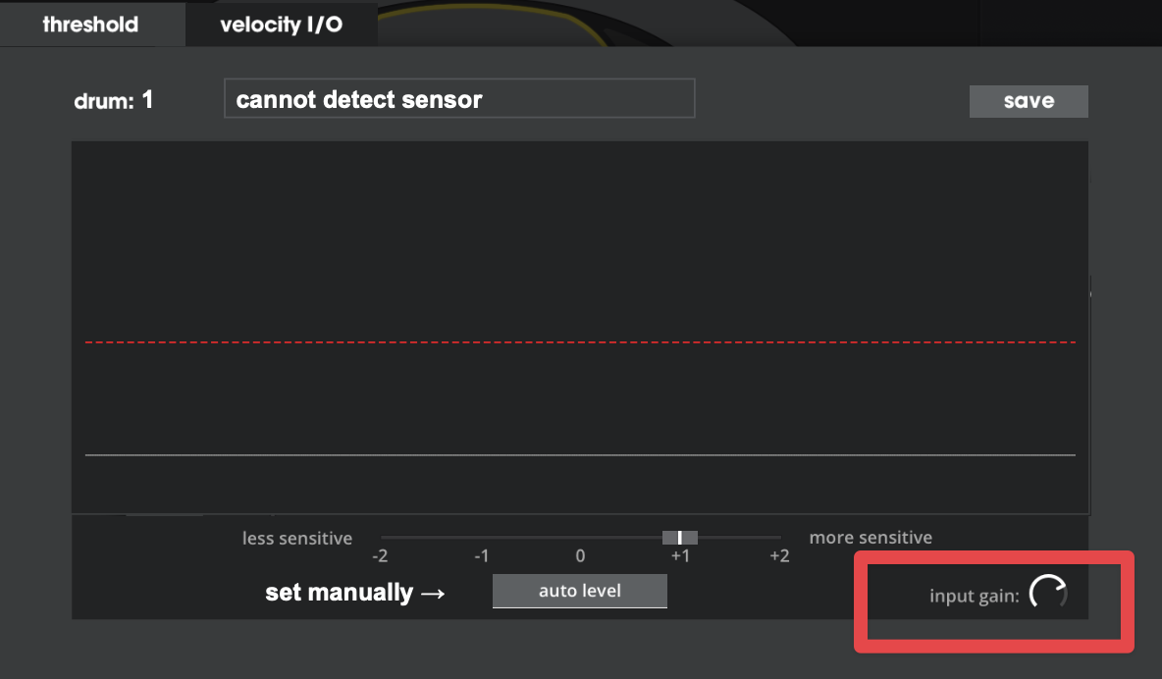This screenshot has height=679, width=1162.
Task: Click empty area of the waveform graph
Action: [x=580, y=237]
